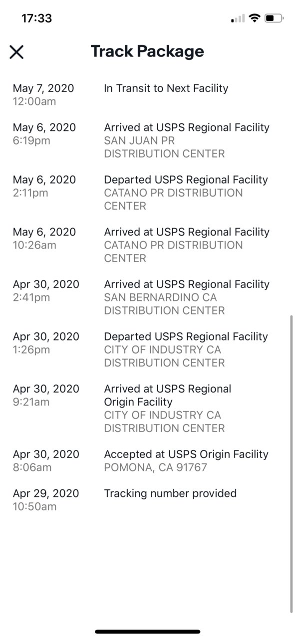Screen dimensions: 295x640
Task: Tap the home indicator bar at bottom
Action: 148,631
